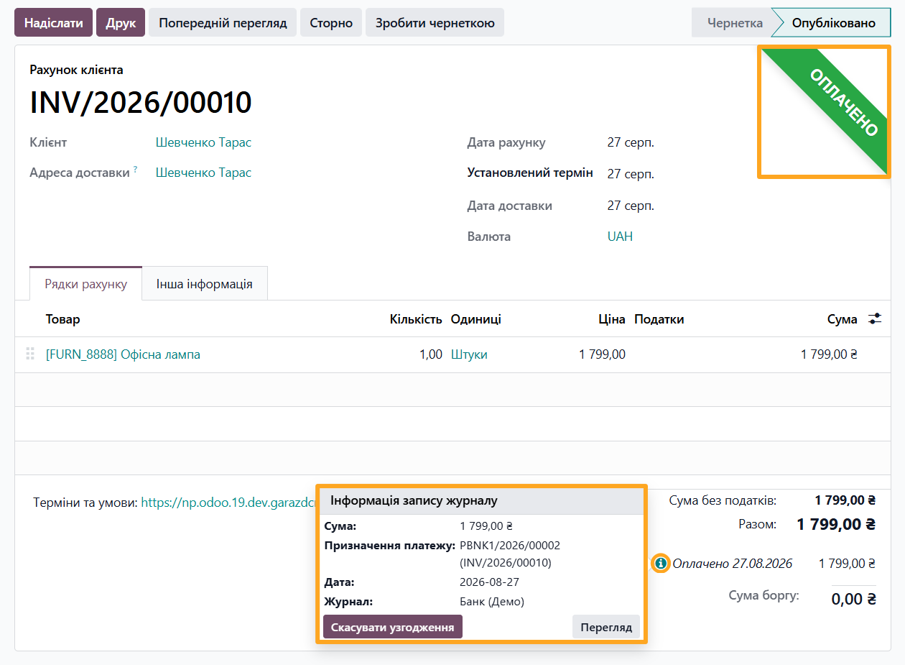Select the Опубліковано status step
Image resolution: width=905 pixels, height=665 pixels.
point(834,23)
